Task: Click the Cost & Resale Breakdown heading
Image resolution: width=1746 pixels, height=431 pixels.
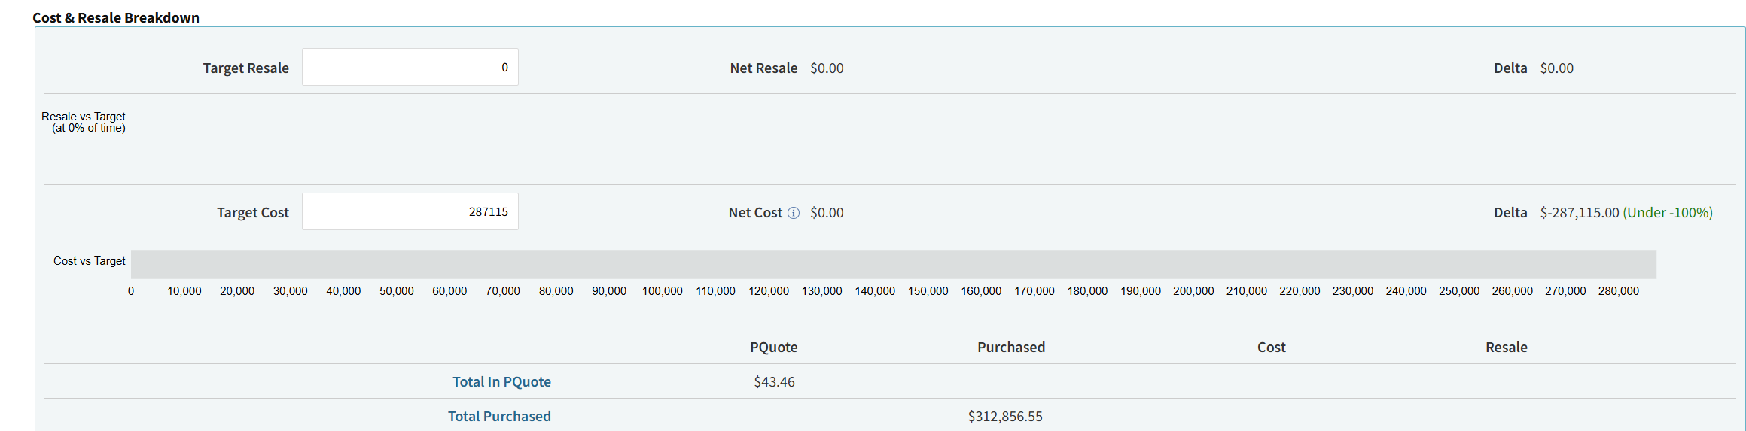Action: 116,17
